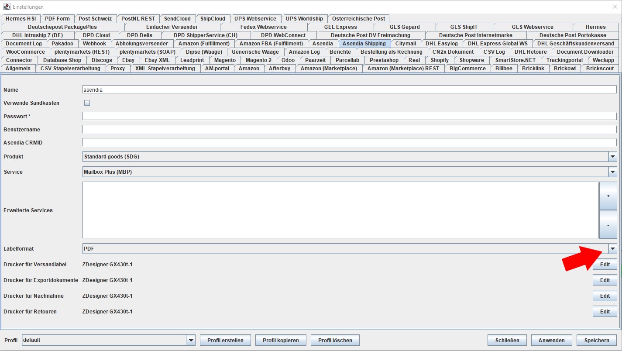
Task: Click Profil löschen button
Action: point(336,341)
